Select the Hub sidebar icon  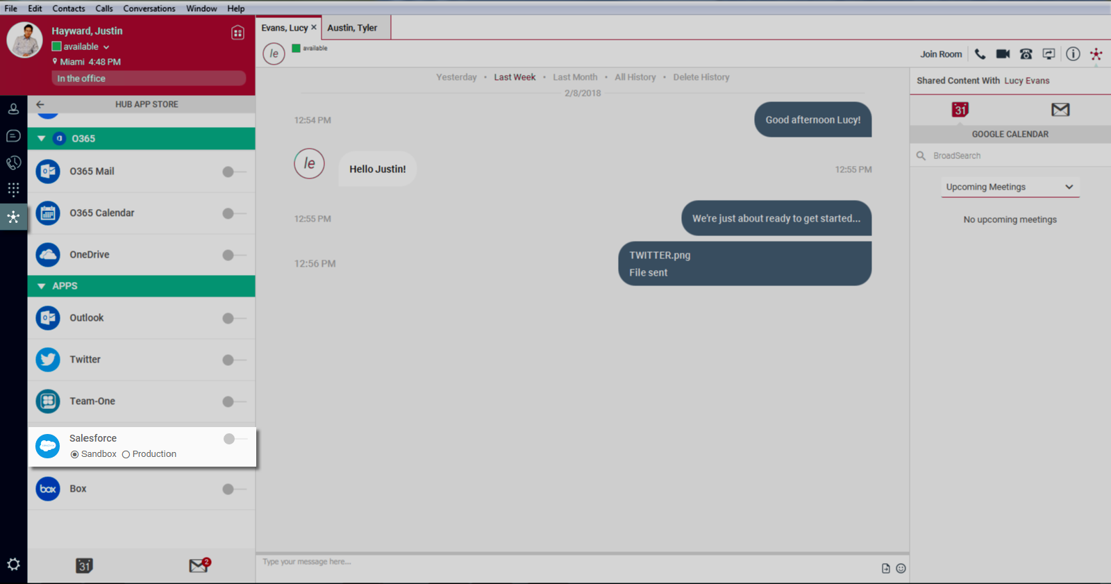point(13,217)
